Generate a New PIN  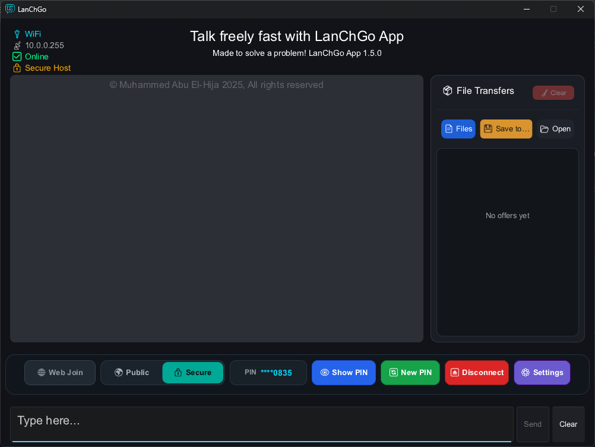pos(410,373)
